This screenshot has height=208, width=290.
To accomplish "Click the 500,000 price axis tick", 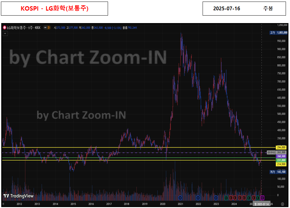I will point(281,114).
